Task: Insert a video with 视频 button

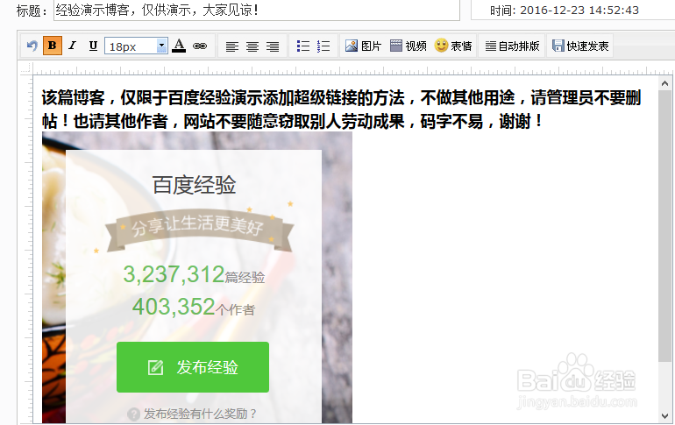Action: pos(409,46)
